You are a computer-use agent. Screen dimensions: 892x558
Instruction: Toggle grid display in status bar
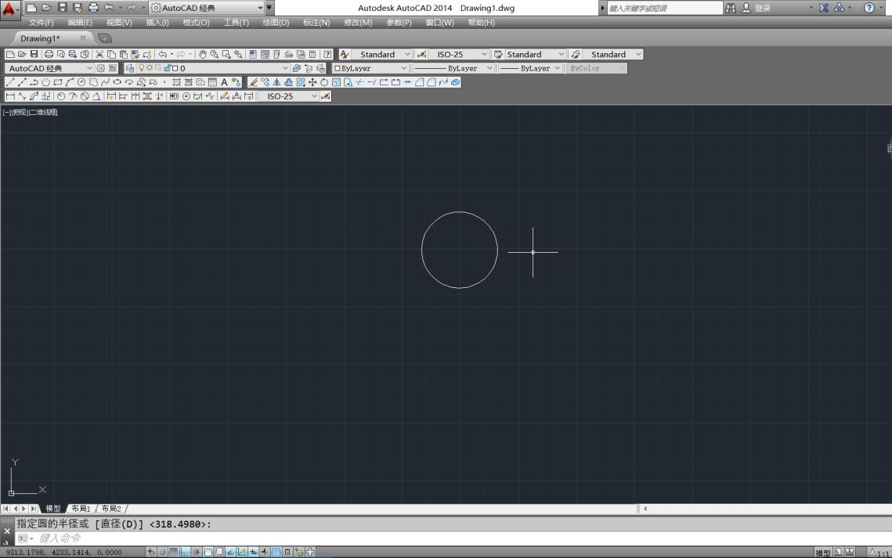[174, 552]
